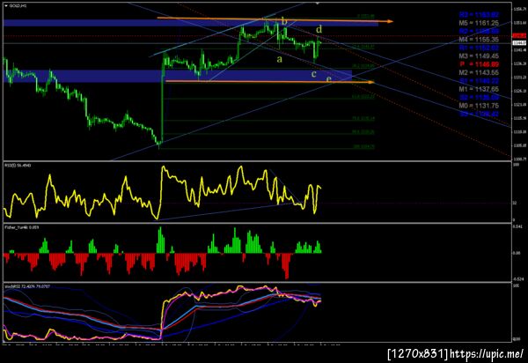Click pivot label M1 = 1137.65
The image size is (528, 363).
point(479,89)
